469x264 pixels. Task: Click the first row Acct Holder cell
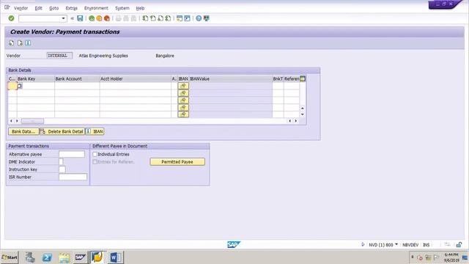point(135,86)
